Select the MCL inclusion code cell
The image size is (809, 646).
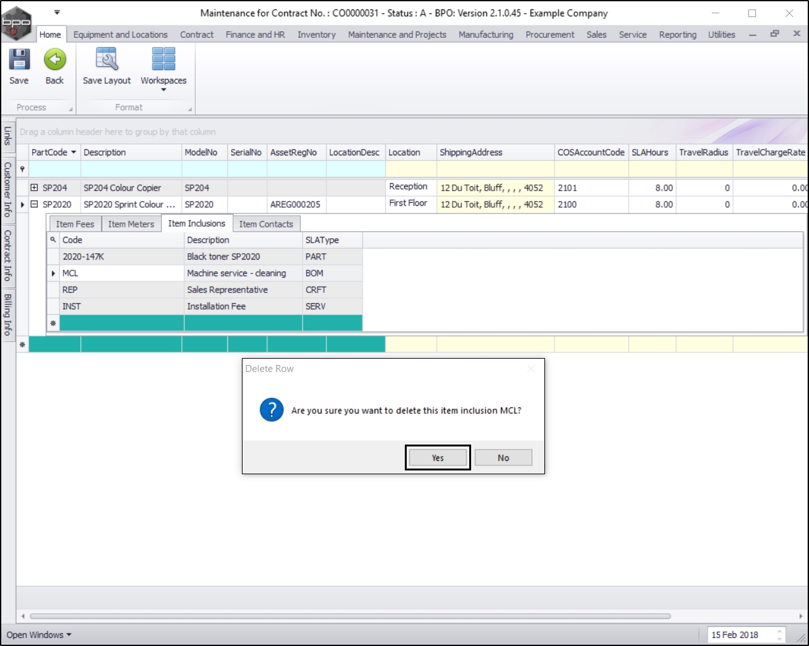pos(122,273)
